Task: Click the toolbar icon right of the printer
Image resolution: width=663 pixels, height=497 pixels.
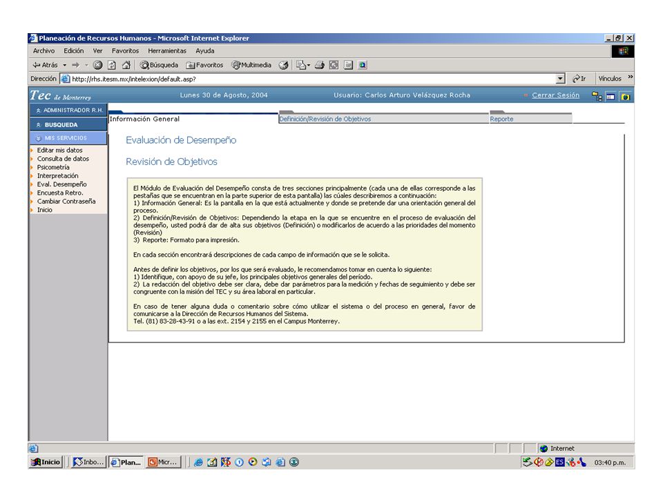Action: (x=334, y=65)
